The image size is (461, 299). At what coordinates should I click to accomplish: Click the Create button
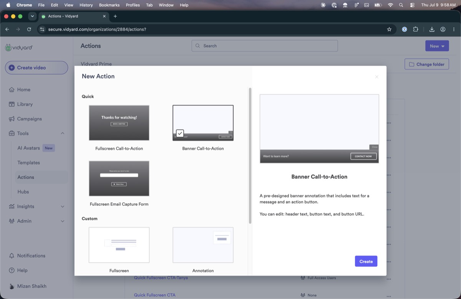pos(366,261)
